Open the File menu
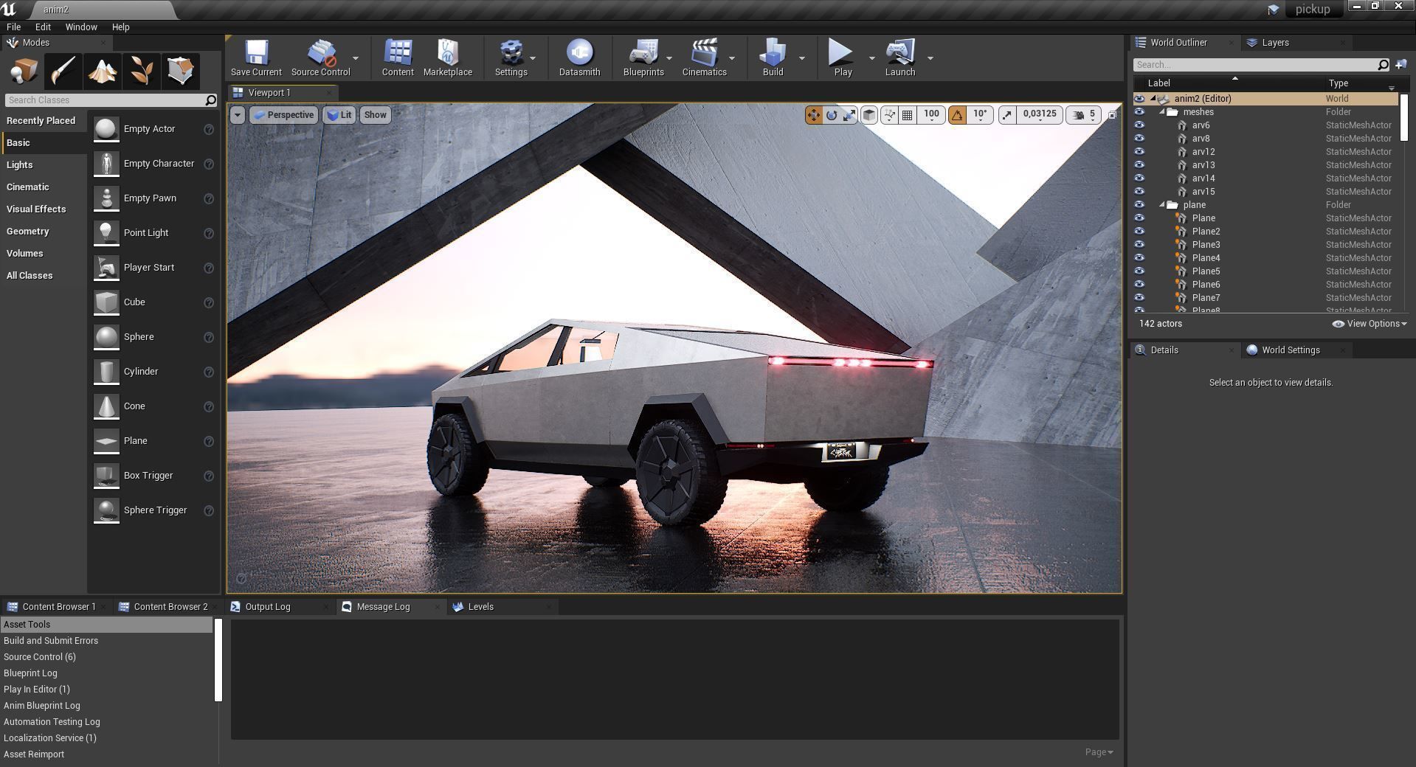Image resolution: width=1416 pixels, height=767 pixels. 13,27
